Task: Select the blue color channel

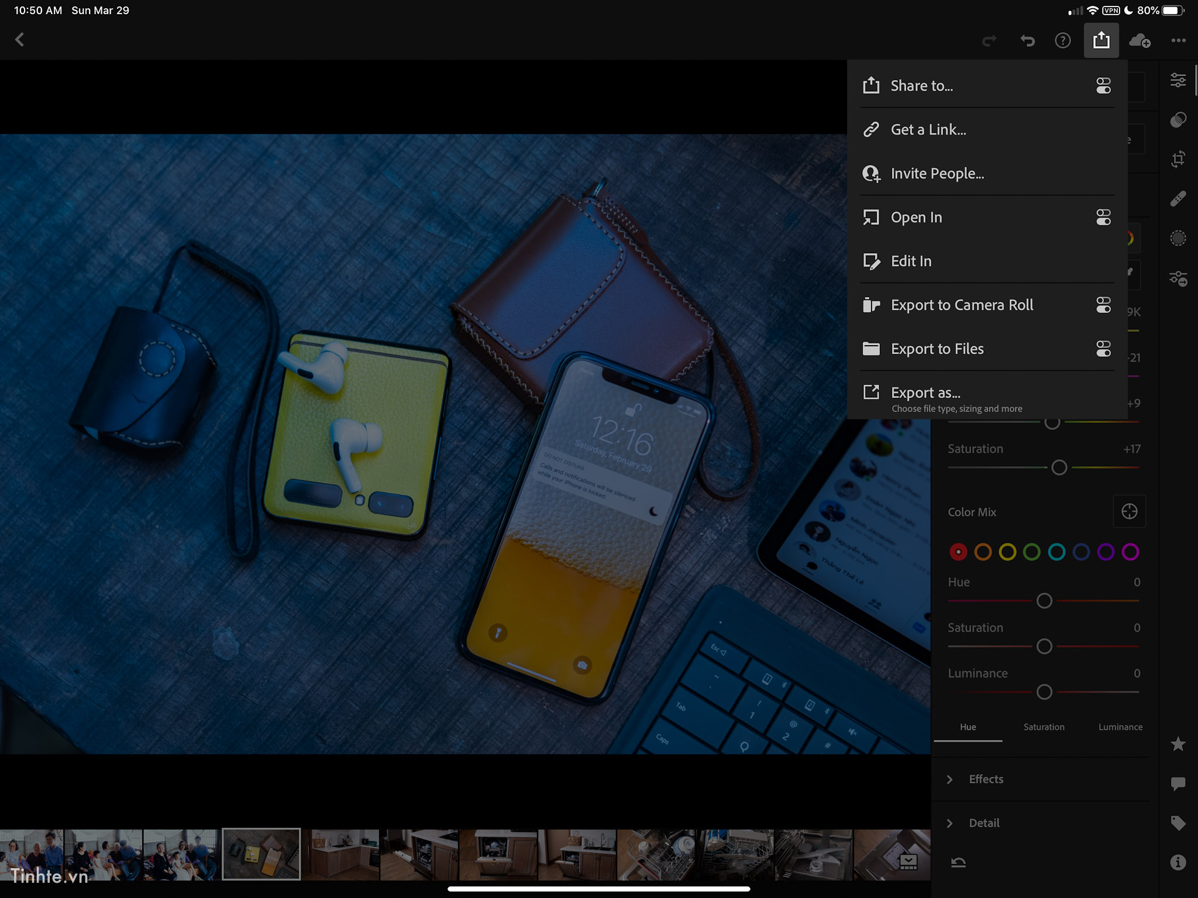Action: click(x=1081, y=552)
